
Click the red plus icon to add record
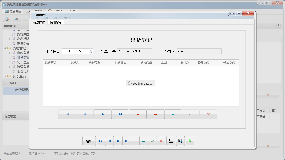tap(138, 114)
